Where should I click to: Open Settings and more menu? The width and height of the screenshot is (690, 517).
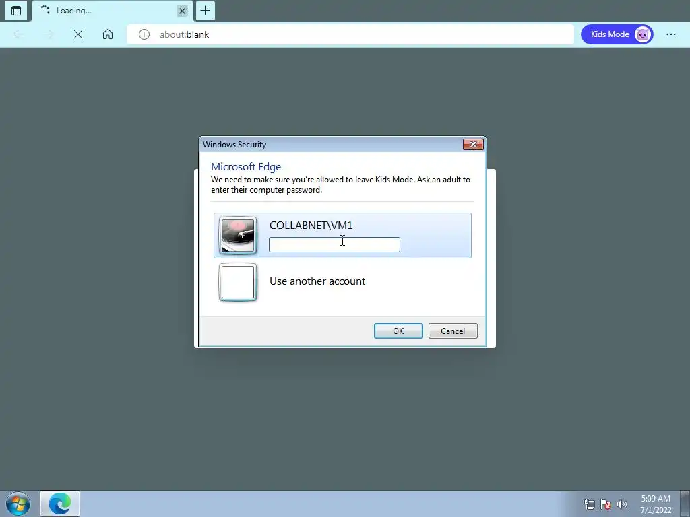pyautogui.click(x=671, y=34)
